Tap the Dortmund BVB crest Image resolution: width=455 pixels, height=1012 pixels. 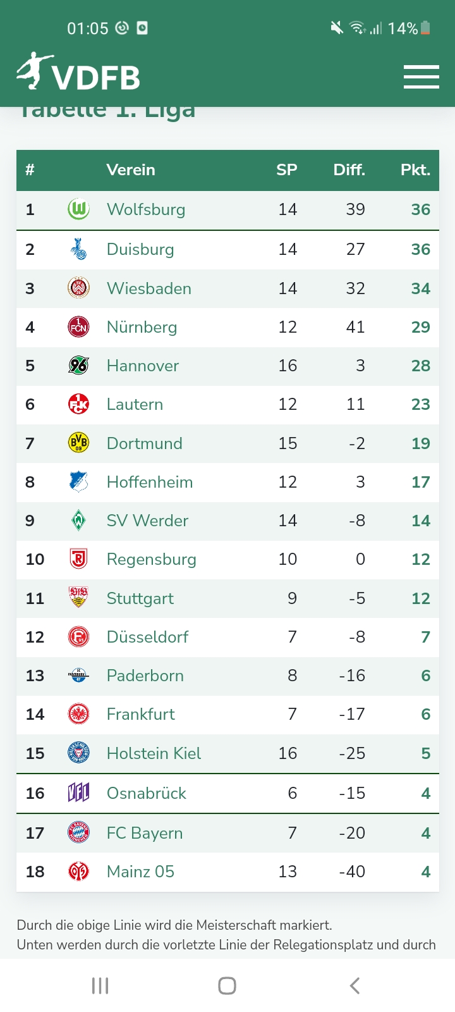coord(78,443)
